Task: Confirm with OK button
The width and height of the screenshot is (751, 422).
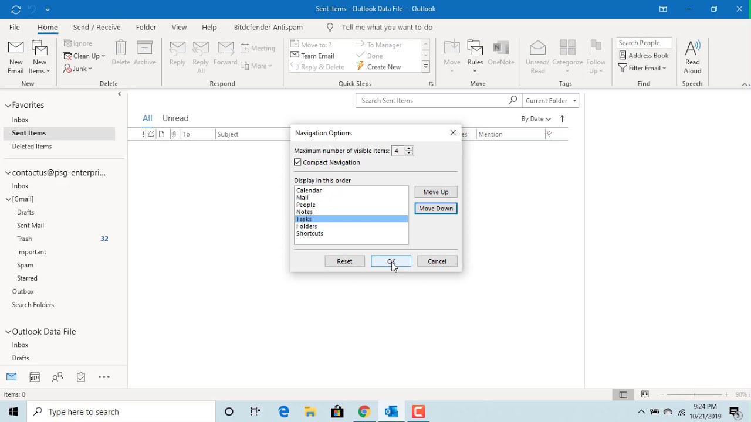Action: coord(391,261)
